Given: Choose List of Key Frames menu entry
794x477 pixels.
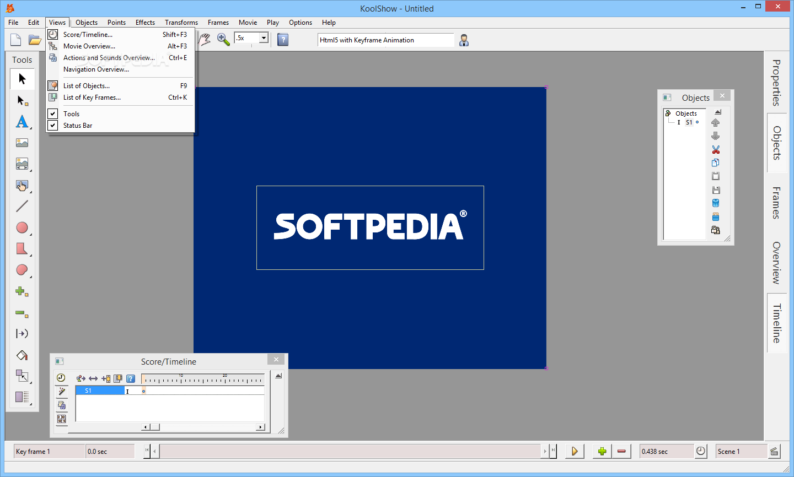Looking at the screenshot, I should [120, 97].
